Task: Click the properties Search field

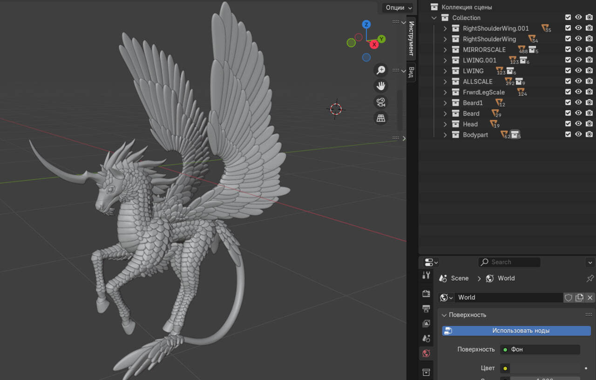Action: point(509,262)
